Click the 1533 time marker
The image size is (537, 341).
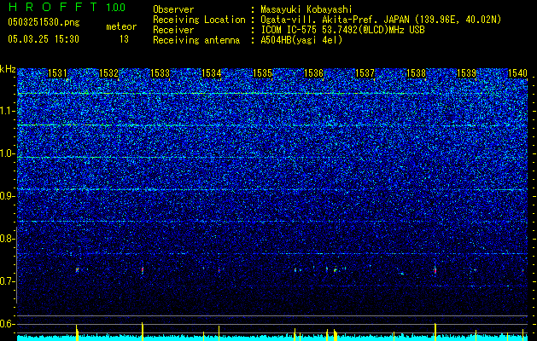160,73
